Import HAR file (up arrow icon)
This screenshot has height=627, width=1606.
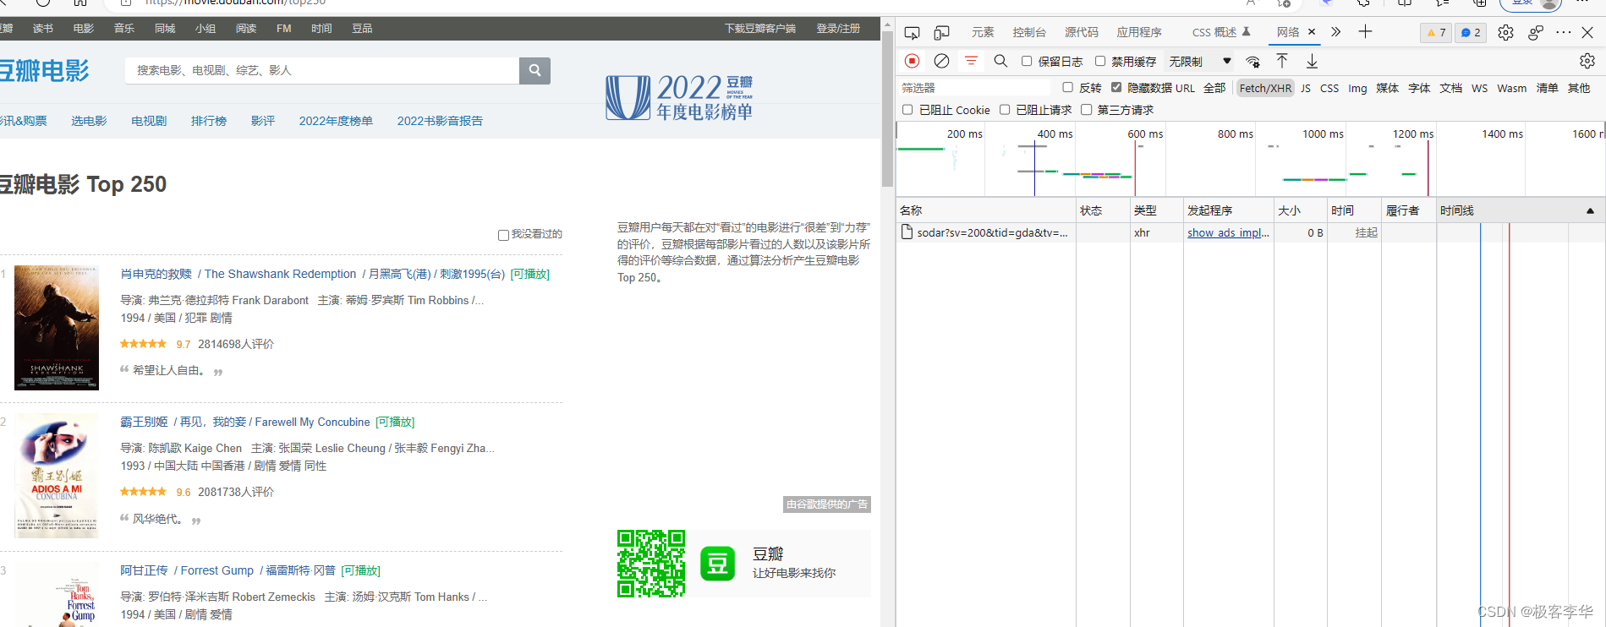[1282, 61]
